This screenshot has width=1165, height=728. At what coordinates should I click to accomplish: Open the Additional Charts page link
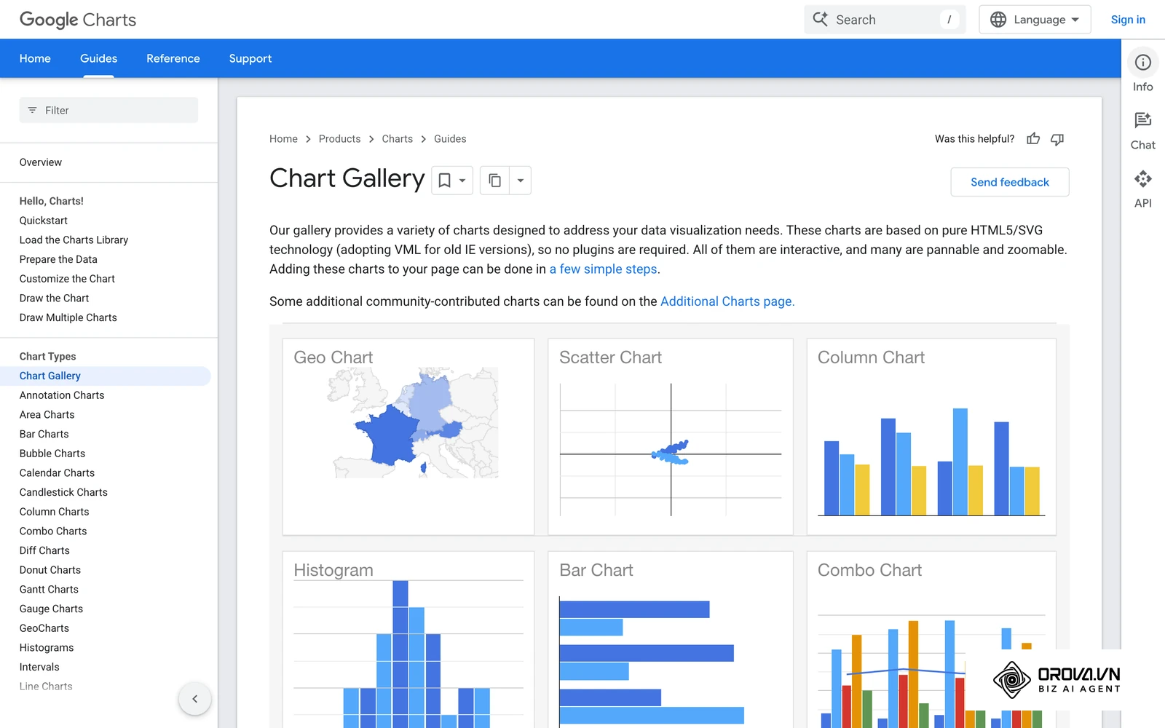click(727, 301)
